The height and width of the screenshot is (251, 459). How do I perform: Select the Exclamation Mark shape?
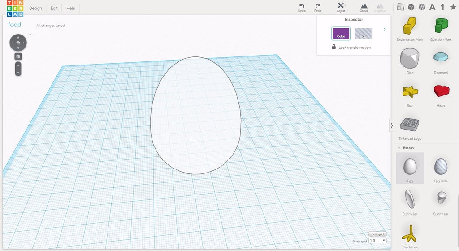pos(410,29)
